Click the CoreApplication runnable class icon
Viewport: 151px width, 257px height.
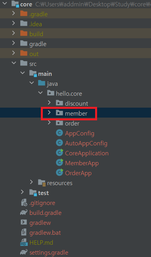[x=59, y=153]
